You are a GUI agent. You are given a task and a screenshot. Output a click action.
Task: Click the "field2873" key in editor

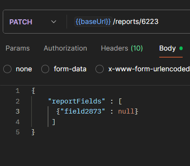click(83, 111)
